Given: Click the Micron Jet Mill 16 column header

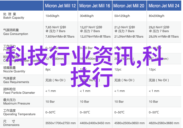Looking at the screenshot, I should (x=95, y=6).
